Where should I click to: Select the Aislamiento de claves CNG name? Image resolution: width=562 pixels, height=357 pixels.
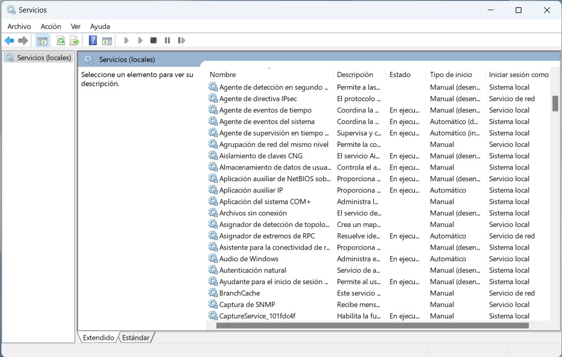(x=261, y=156)
